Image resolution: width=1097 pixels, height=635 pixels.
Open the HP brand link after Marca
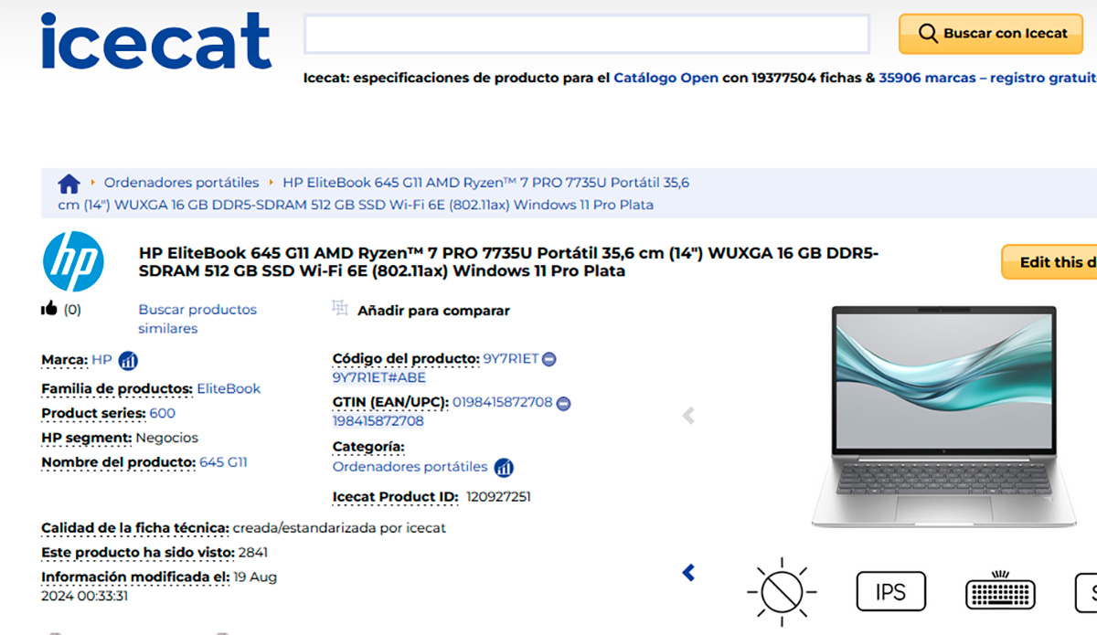click(x=101, y=360)
